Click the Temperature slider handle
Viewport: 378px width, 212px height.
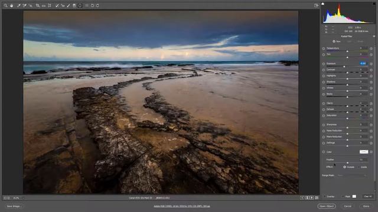347,51
